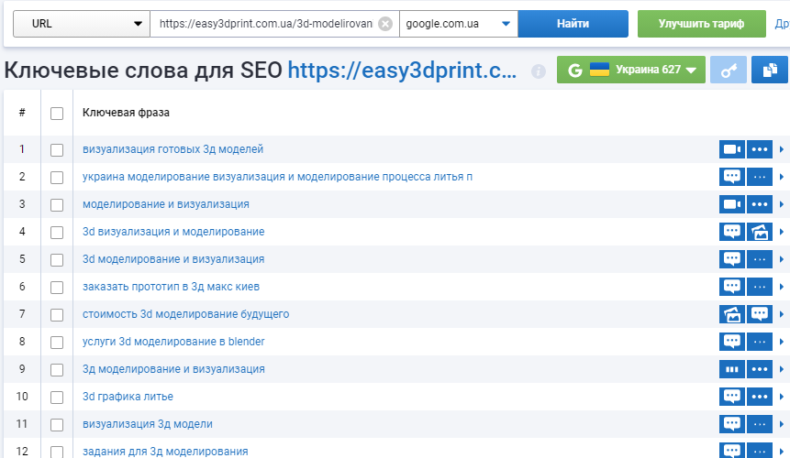
Task: Click the blue 'Найти' search button
Action: pos(573,24)
